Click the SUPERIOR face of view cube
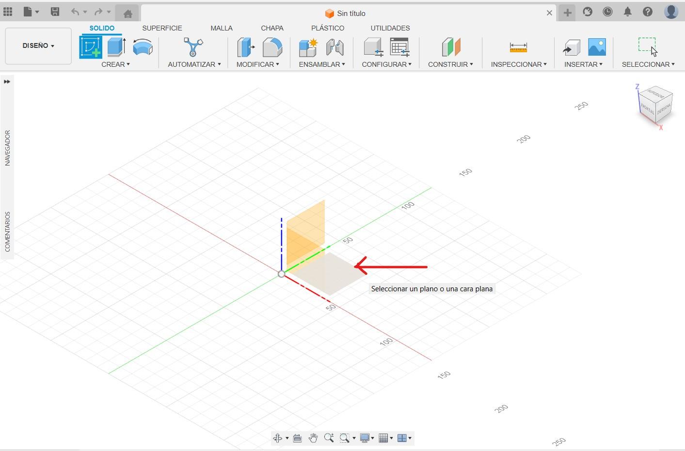This screenshot has height=451, width=685. (656, 93)
